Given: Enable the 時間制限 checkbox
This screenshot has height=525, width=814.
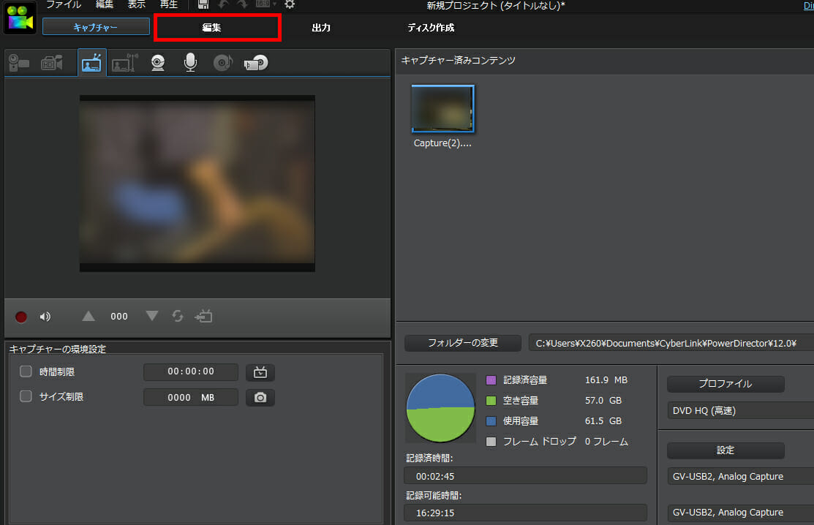Looking at the screenshot, I should pos(26,371).
